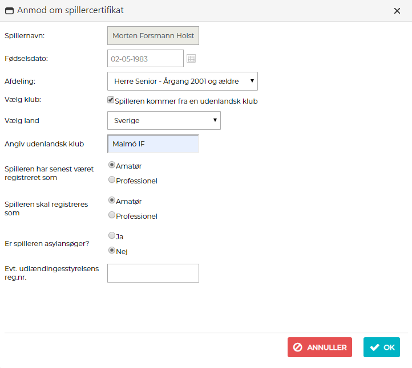The height and width of the screenshot is (368, 412).
Task: Mark Nej for asylum seeker question
Action: (112, 250)
